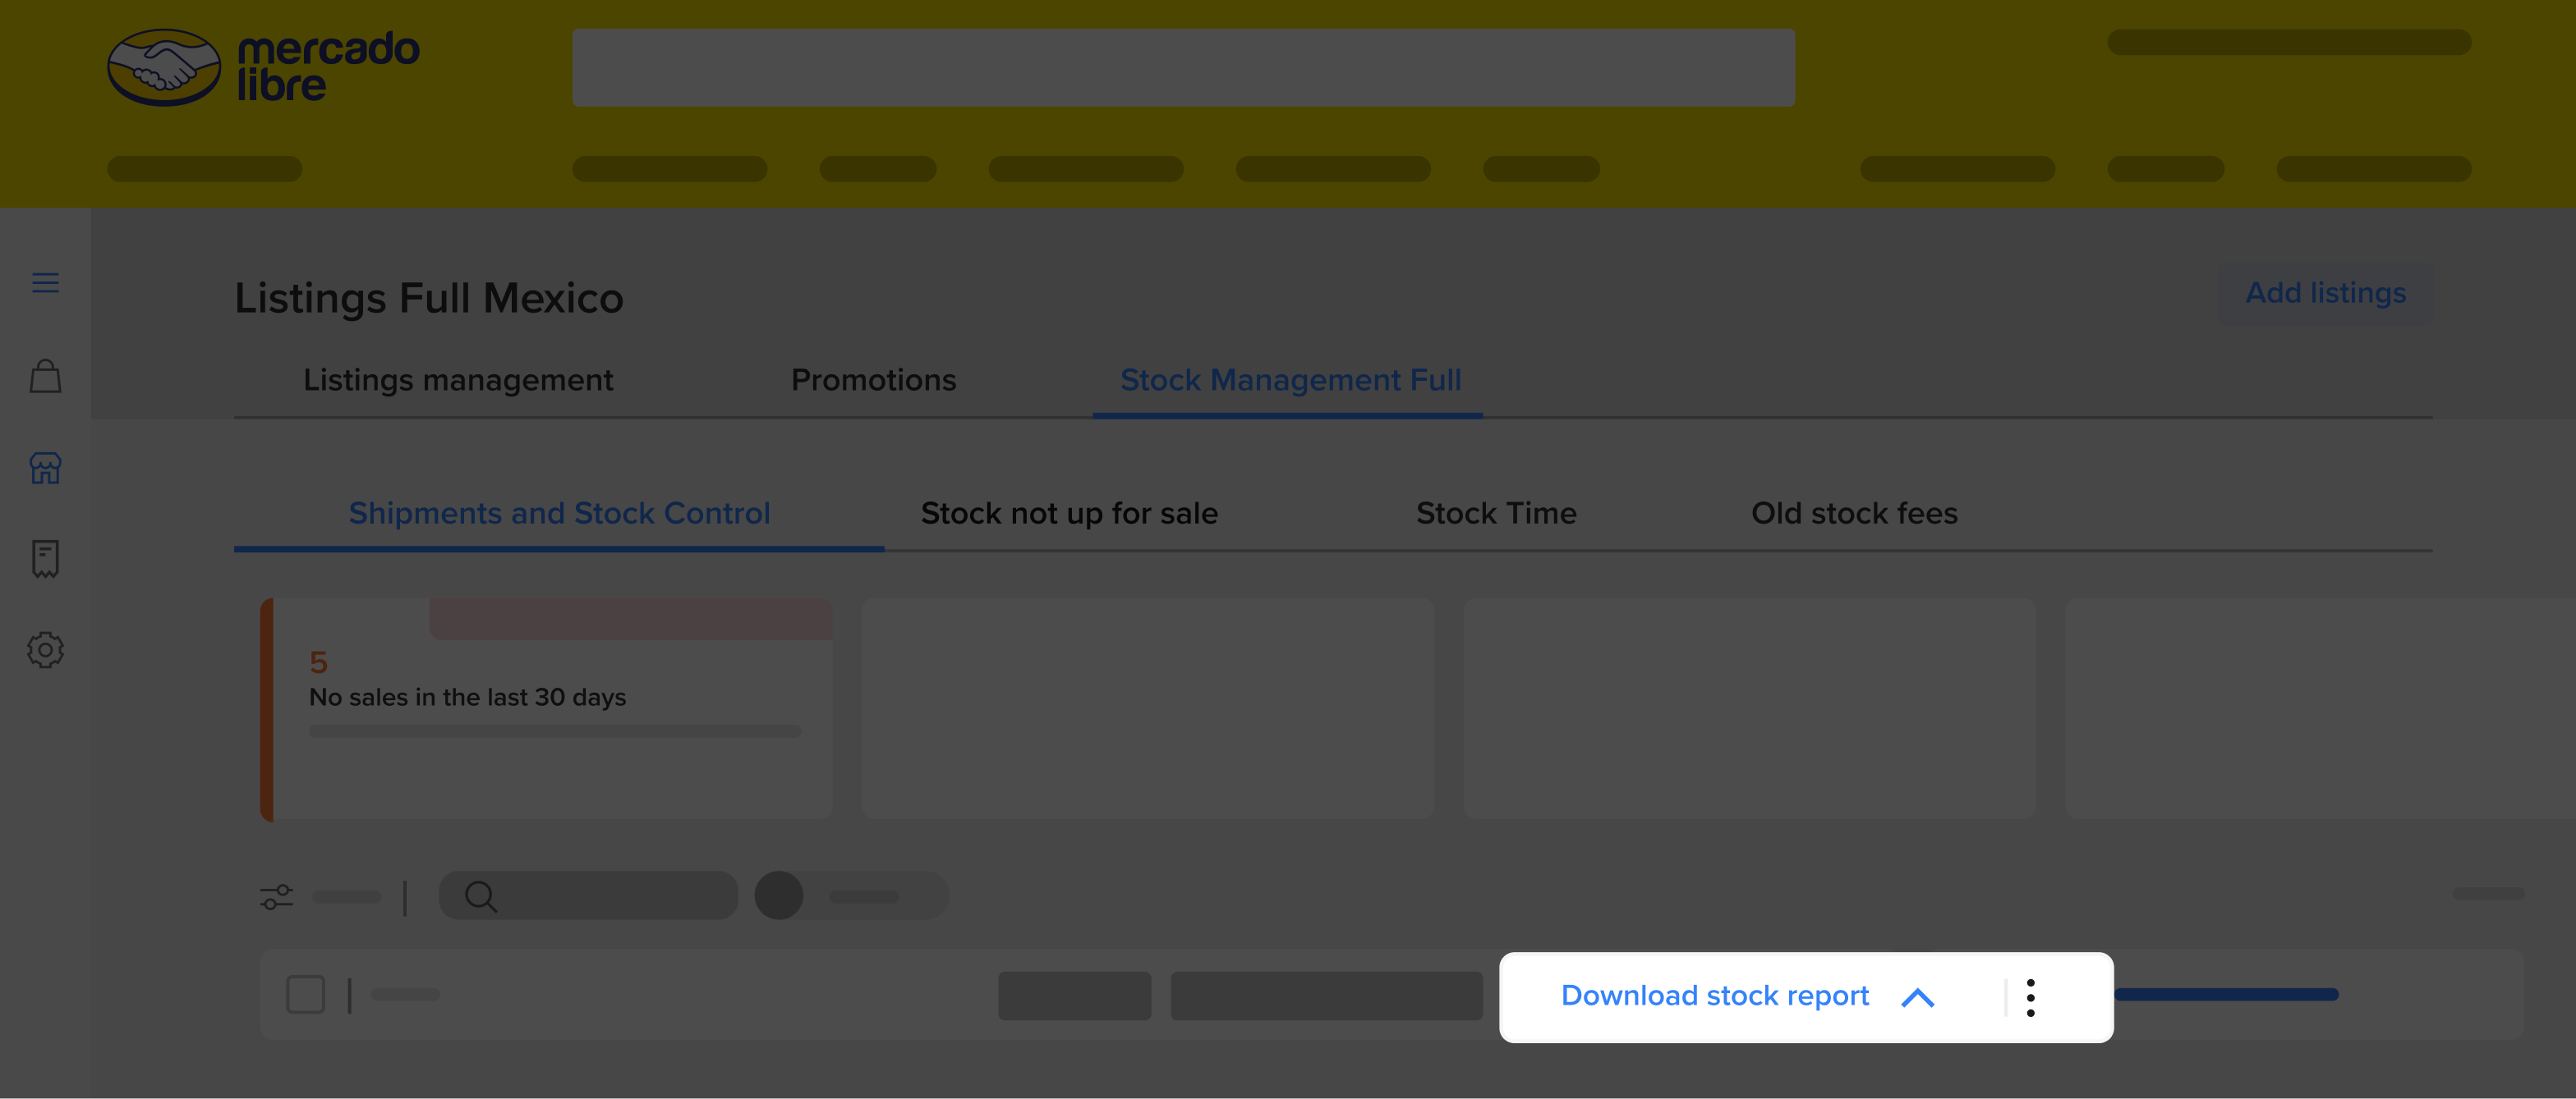This screenshot has width=2576, height=1099.
Task: Open the No sales in last 30 days card
Action: point(546,709)
